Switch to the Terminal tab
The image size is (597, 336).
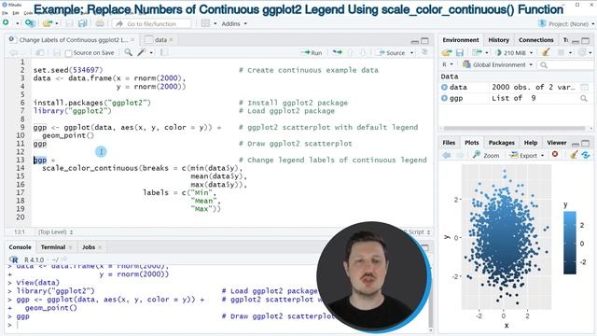(x=53, y=246)
